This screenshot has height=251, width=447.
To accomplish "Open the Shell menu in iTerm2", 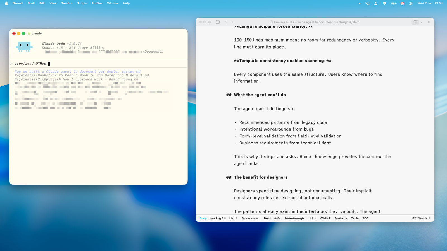I will [x=31, y=3].
